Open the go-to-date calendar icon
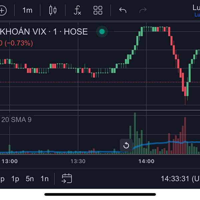The width and height of the screenshot is (200, 200). pyautogui.click(x=67, y=178)
